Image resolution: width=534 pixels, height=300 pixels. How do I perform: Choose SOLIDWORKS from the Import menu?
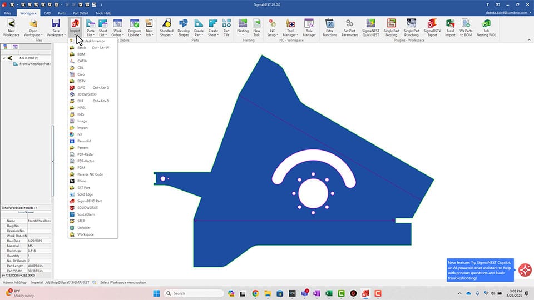tap(87, 208)
